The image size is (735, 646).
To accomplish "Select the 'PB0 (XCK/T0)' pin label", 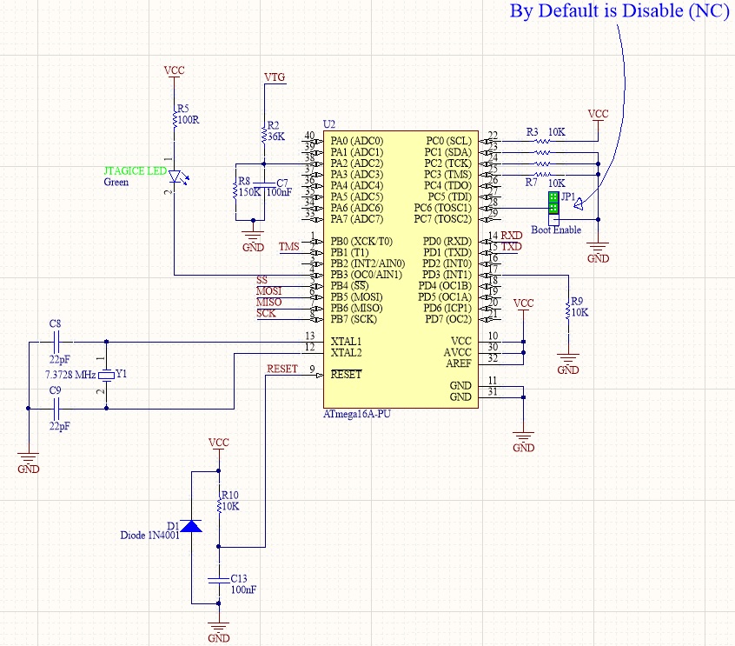I will 361,242.
